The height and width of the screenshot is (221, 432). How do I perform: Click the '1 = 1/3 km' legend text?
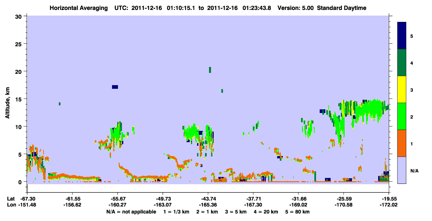click(x=176, y=211)
